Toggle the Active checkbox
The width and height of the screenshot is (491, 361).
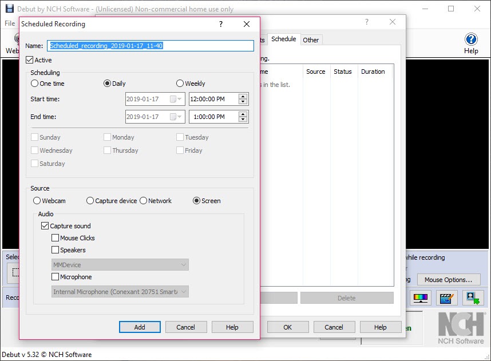tap(29, 60)
